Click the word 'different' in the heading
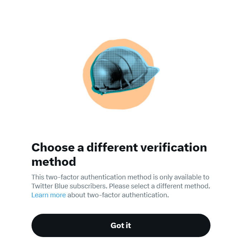The width and height of the screenshot is (242, 246). point(112,148)
